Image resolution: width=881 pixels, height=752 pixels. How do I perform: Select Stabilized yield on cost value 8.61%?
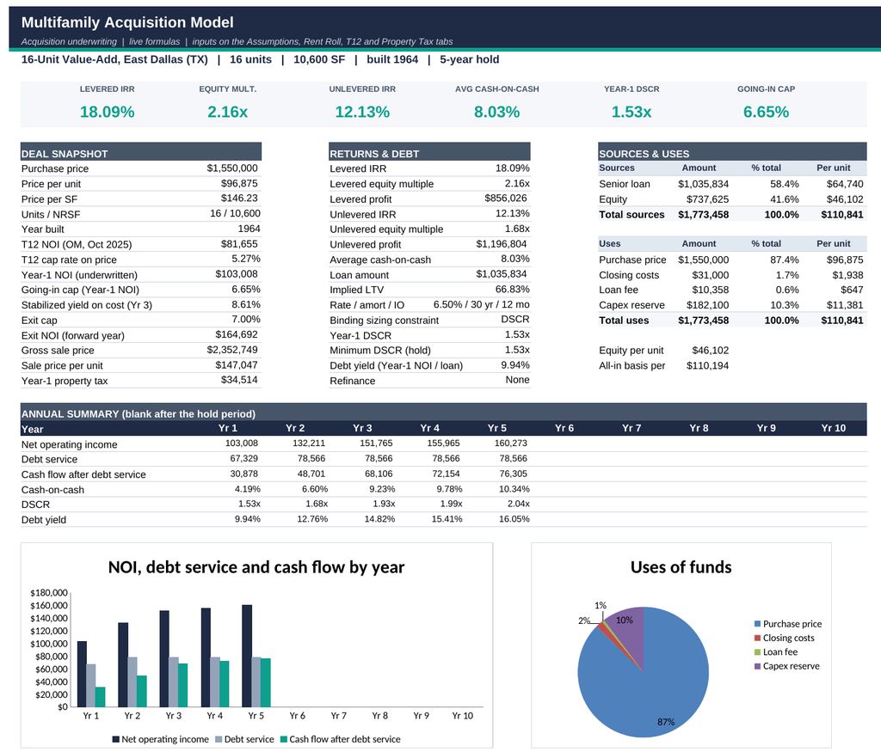246,305
